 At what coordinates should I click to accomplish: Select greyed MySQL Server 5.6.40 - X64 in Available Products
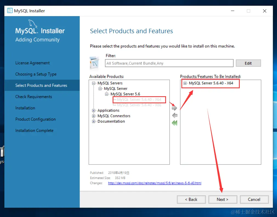click(139, 99)
